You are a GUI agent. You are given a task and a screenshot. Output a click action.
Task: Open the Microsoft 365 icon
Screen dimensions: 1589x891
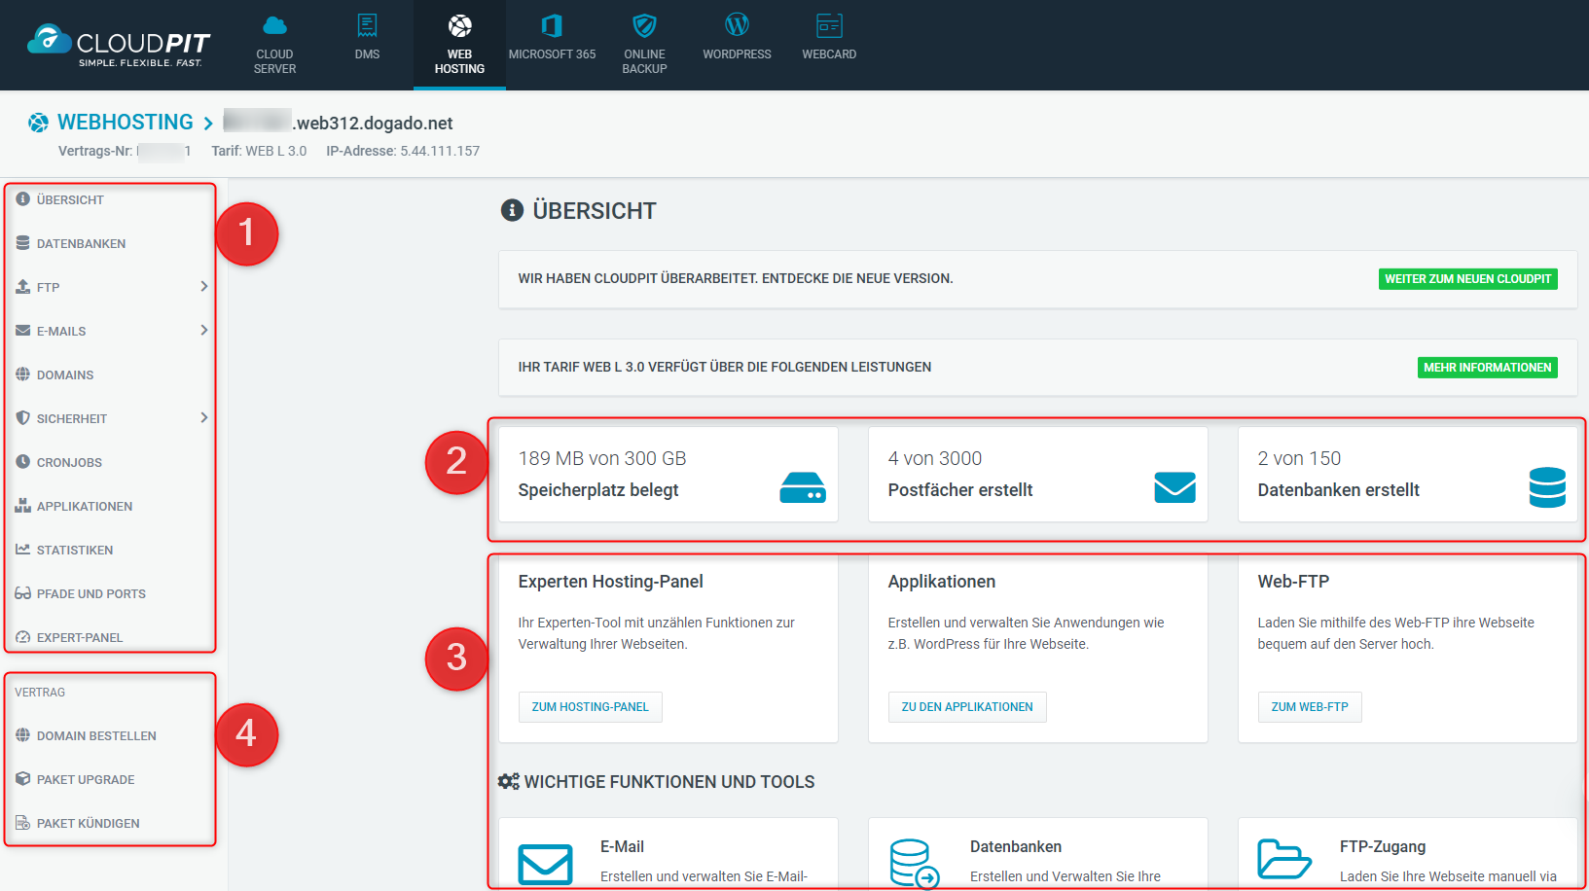pyautogui.click(x=552, y=26)
